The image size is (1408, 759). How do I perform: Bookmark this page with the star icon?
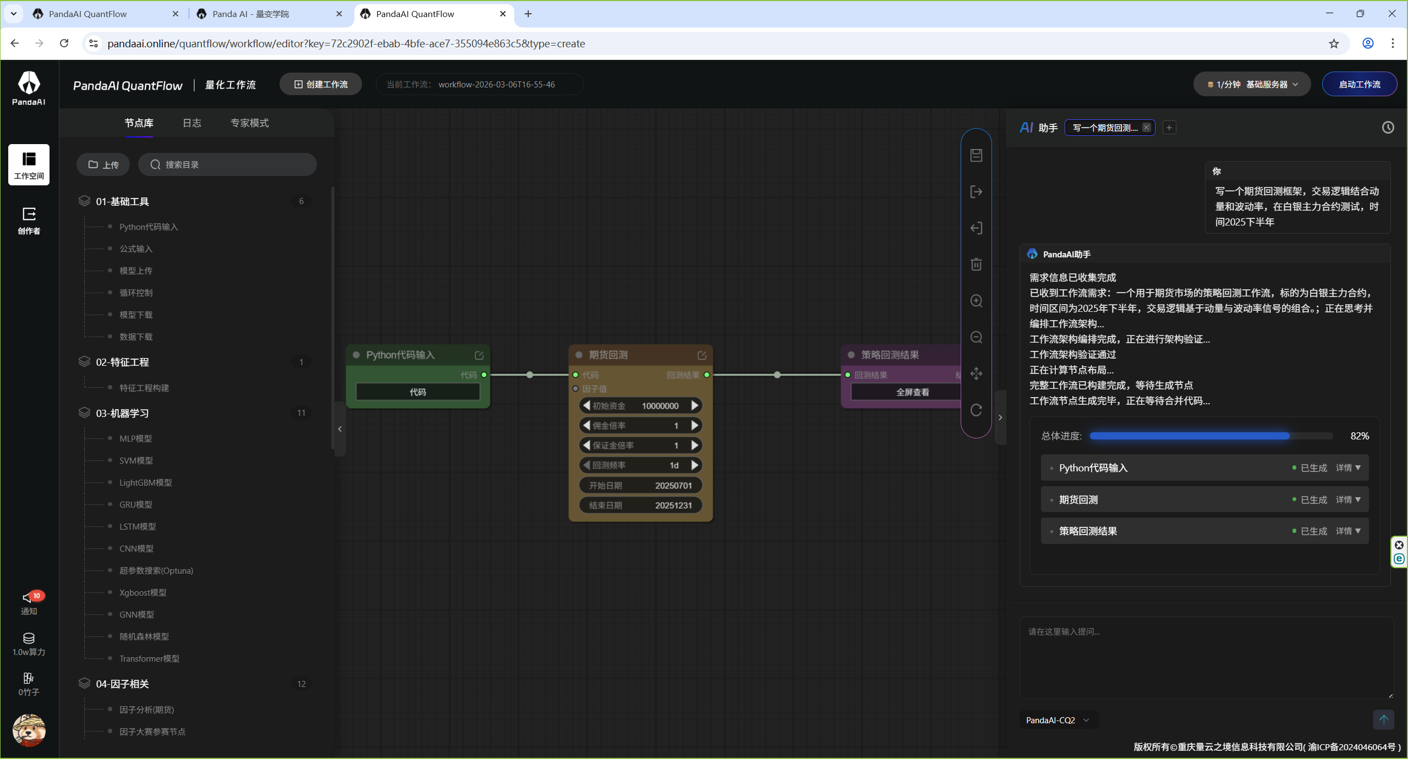[x=1334, y=43]
